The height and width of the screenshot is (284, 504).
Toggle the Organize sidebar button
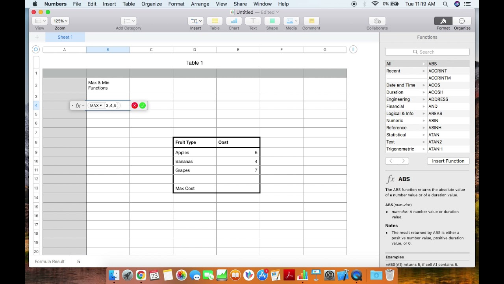462,21
